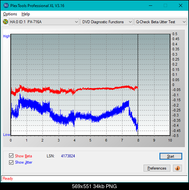Click the Low axis label
The image size is (189, 190).
(x=7, y=135)
